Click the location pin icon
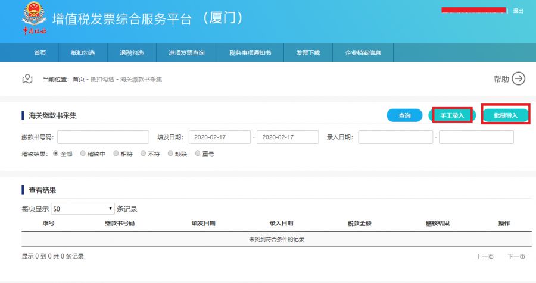The width and height of the screenshot is (536, 283). pyautogui.click(x=27, y=79)
